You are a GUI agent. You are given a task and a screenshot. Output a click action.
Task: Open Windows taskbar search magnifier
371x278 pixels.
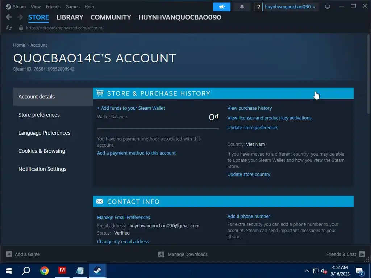pos(26,271)
